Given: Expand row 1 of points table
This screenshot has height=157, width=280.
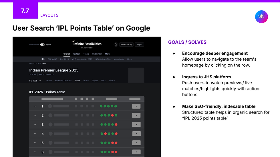Looking at the screenshot, I should (35, 106).
